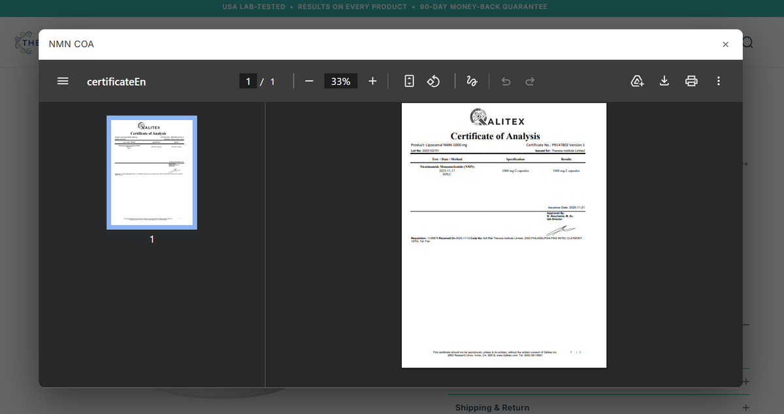Click the thumbnail page label 1
The width and height of the screenshot is (784, 414).
coord(152,240)
